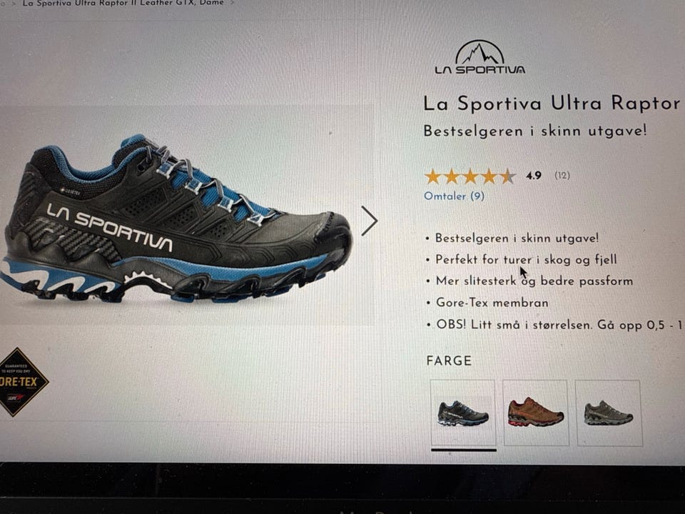Choose the brown shoe color variant
The width and height of the screenshot is (685, 514).
tap(536, 413)
